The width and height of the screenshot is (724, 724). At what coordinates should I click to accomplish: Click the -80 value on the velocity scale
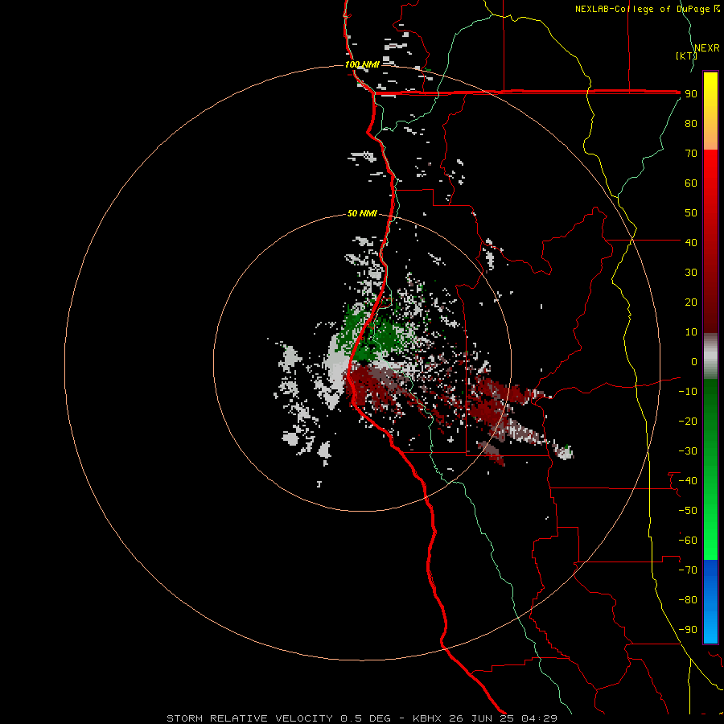pyautogui.click(x=688, y=600)
